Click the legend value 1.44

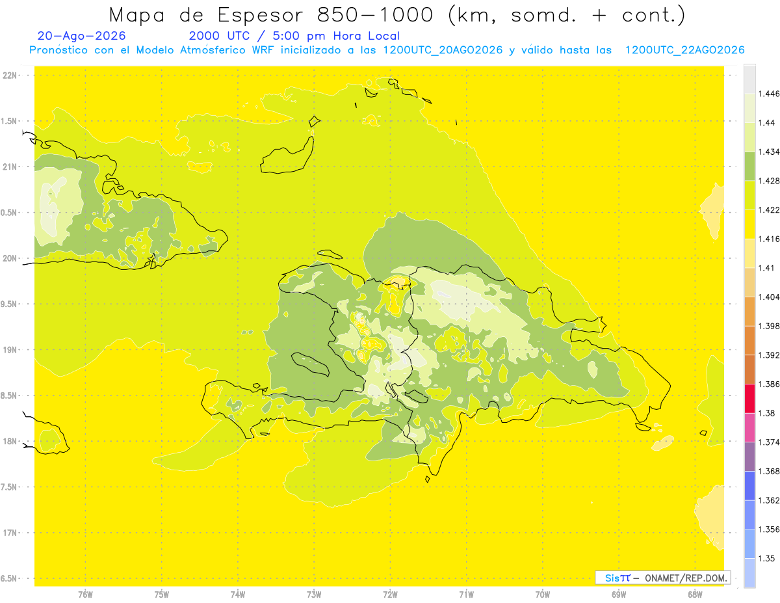pos(767,123)
